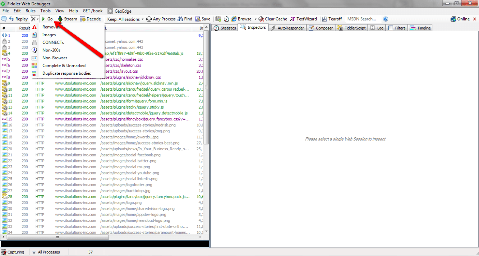The height and width of the screenshot is (256, 479).
Task: Select the normalize.css session row
Action: [x=102, y=59]
